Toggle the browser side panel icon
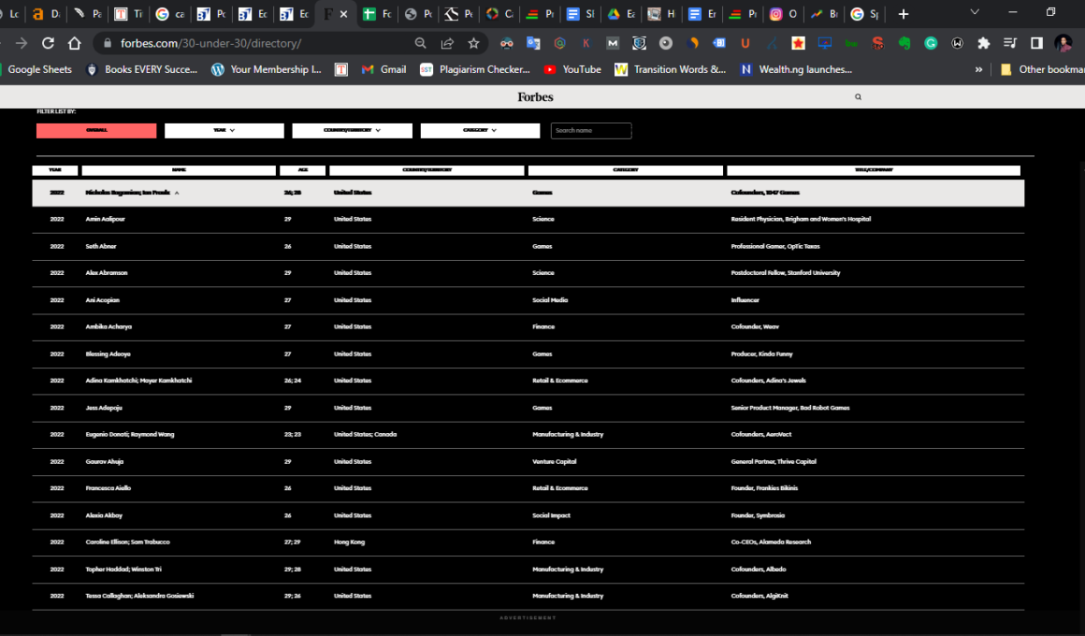Screen dimensions: 1085x636 point(1036,43)
